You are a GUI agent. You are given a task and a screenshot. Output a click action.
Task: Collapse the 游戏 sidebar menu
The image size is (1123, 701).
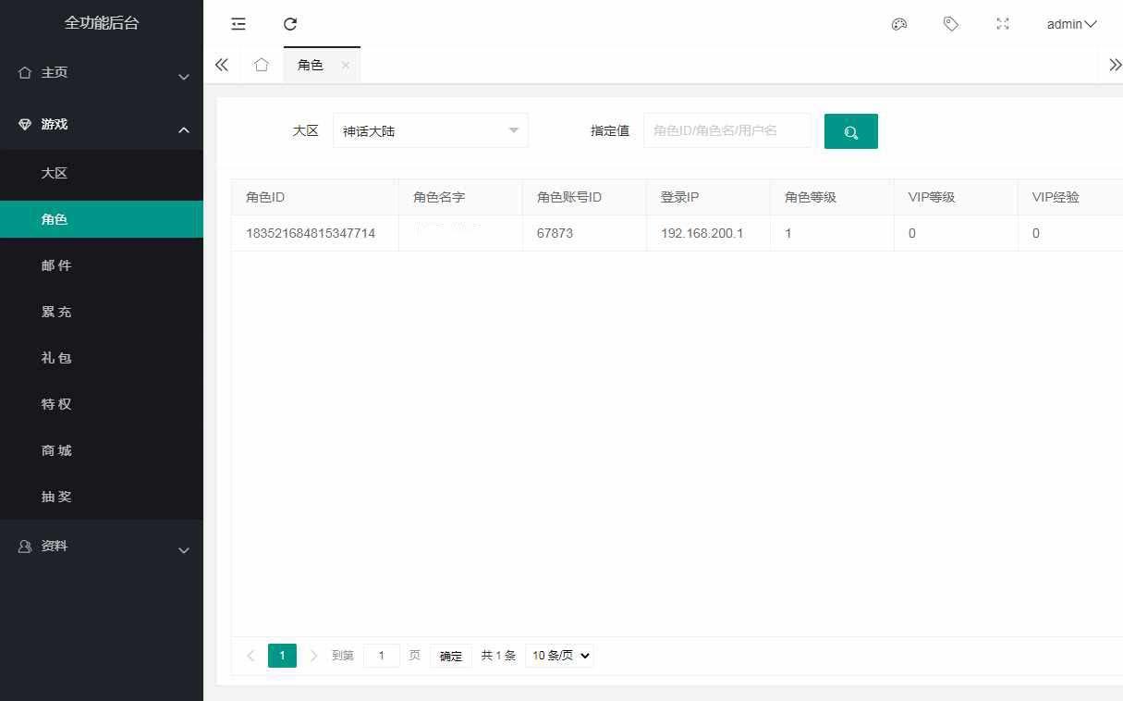click(x=102, y=125)
